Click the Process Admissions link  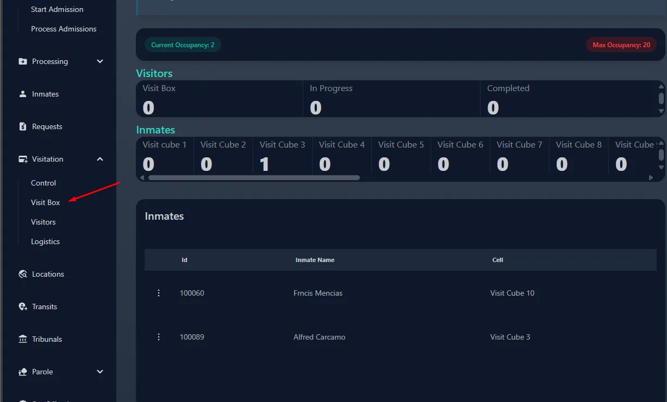[64, 29]
